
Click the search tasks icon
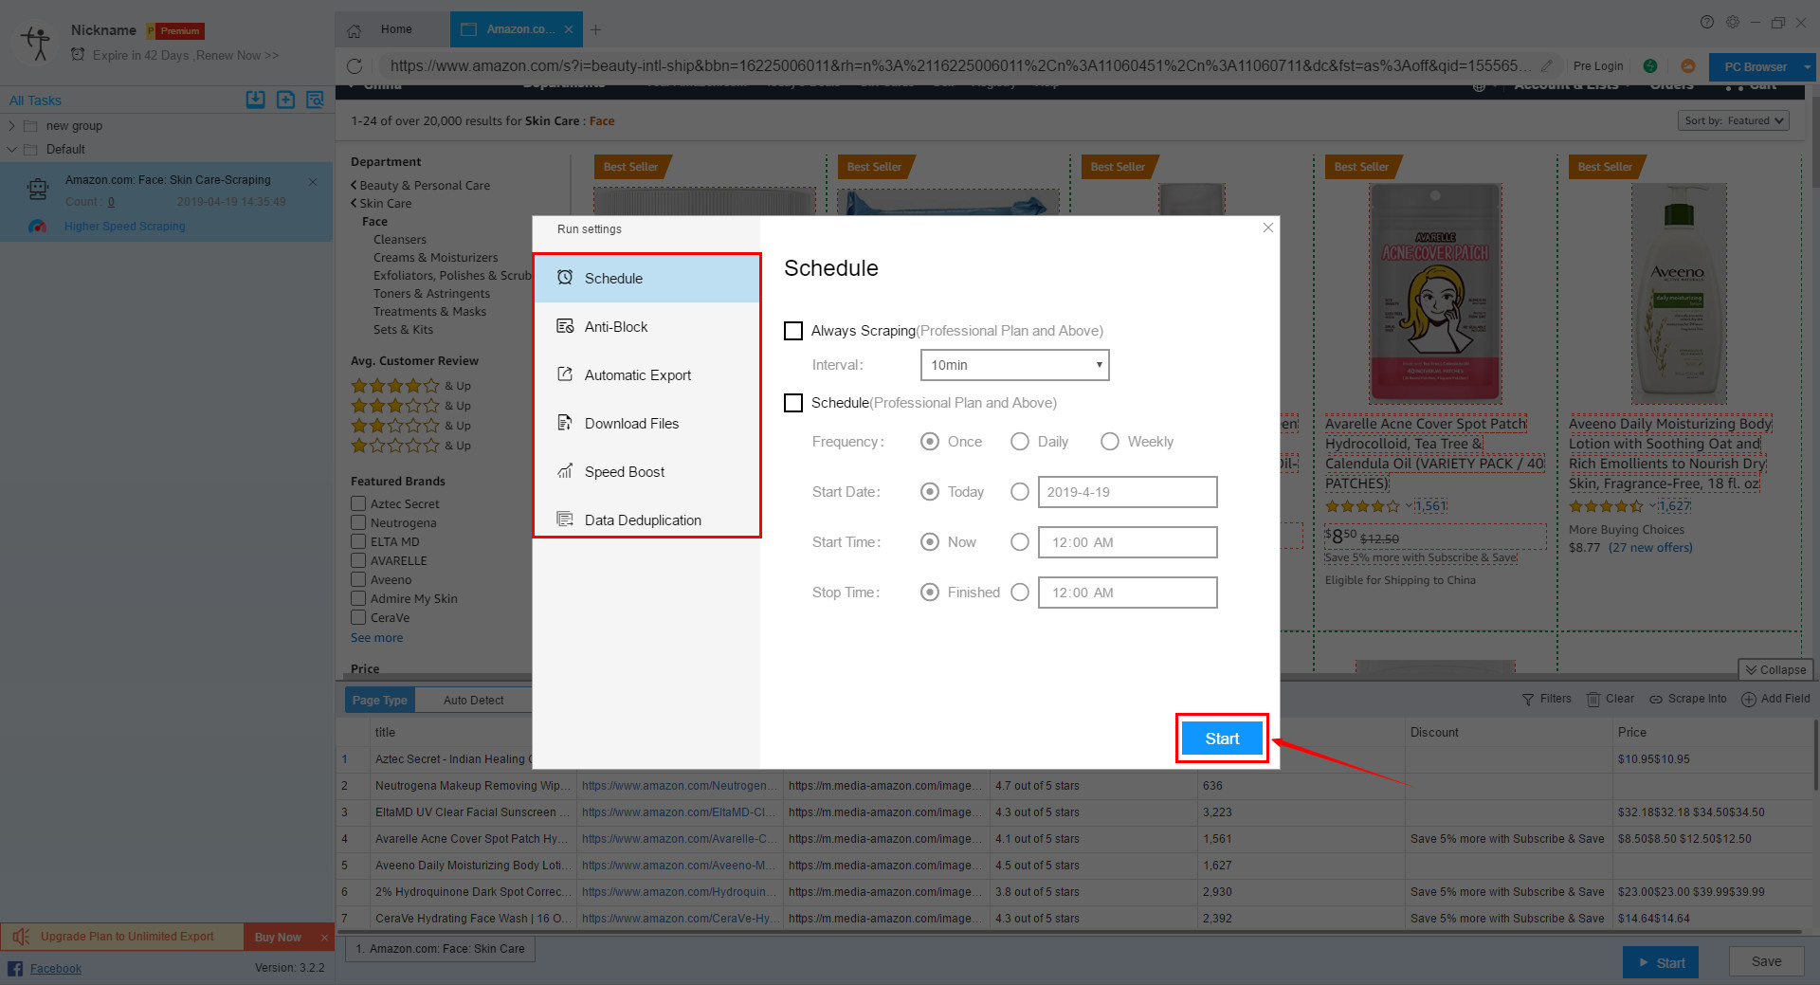pos(316,100)
